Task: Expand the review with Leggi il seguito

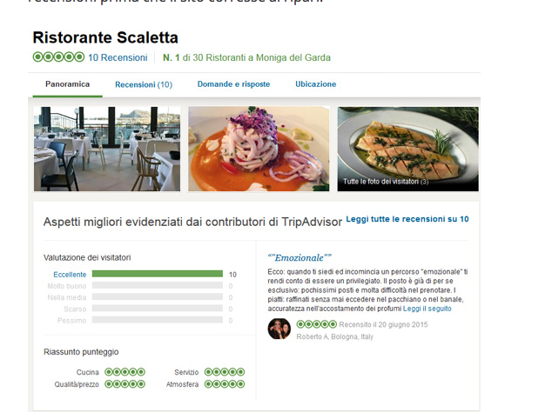Action: pyautogui.click(x=427, y=309)
